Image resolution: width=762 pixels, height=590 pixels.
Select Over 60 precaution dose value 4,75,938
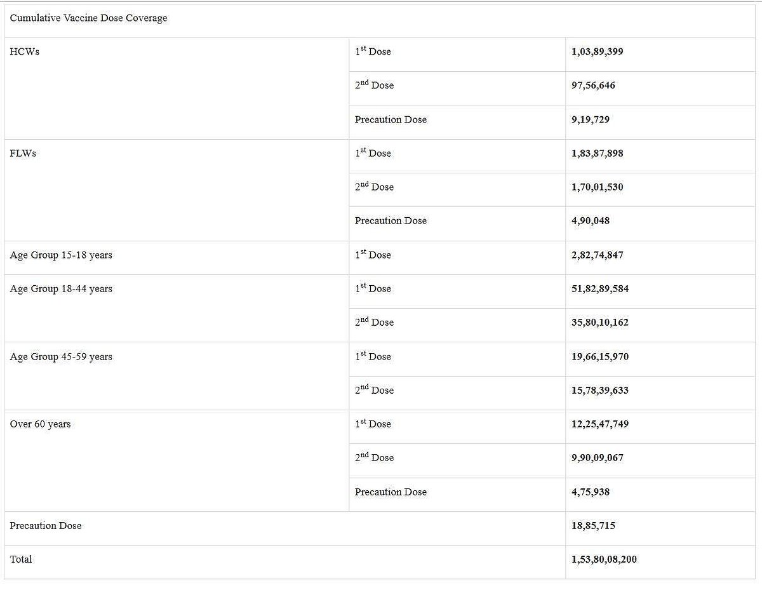tap(591, 492)
